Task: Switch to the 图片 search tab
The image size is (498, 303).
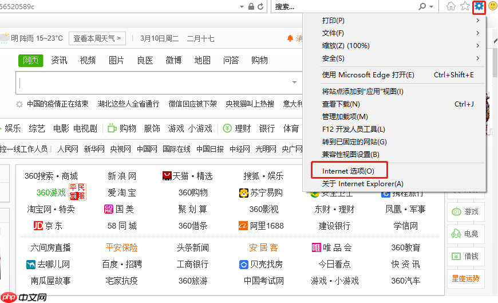Action: (116, 60)
